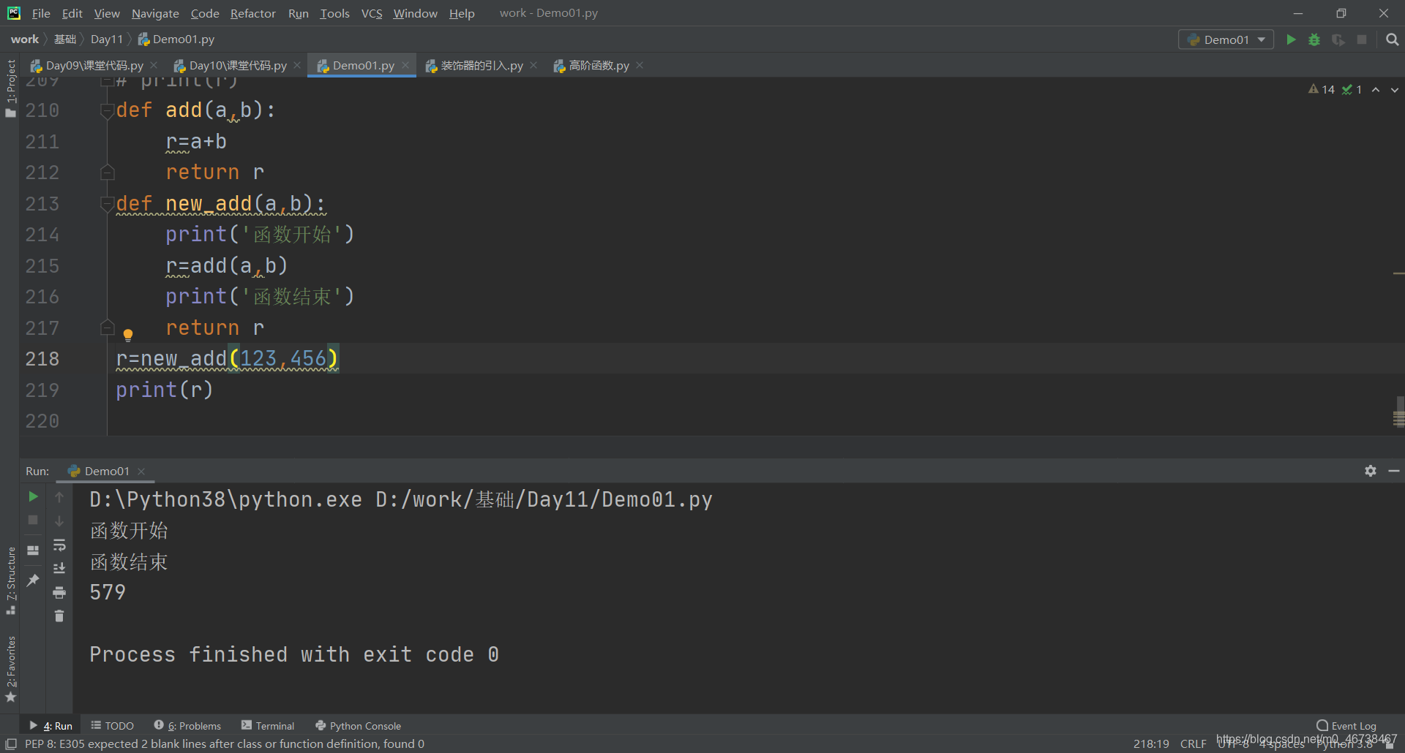Run Demo01 with the green play button

pos(1291,39)
